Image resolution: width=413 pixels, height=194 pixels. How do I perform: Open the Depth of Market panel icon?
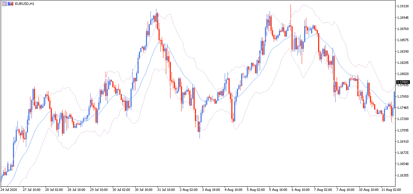pos(5,4)
